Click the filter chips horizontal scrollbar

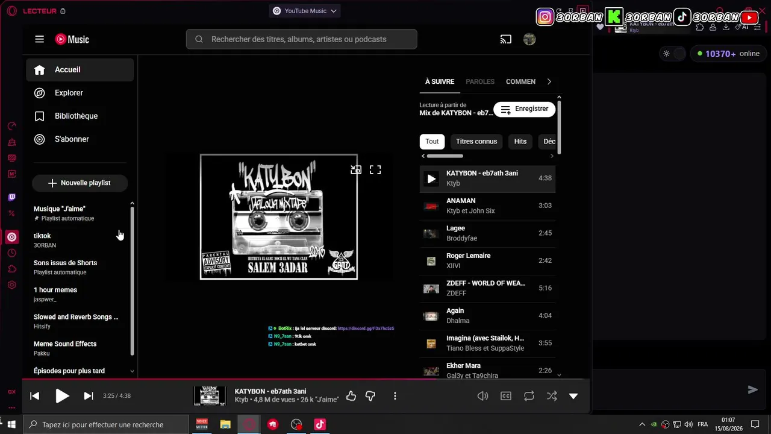coord(445,156)
